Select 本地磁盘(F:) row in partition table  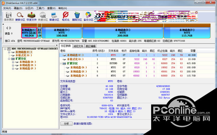(128, 76)
